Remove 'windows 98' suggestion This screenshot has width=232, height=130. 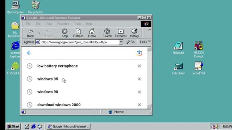[x=139, y=92]
